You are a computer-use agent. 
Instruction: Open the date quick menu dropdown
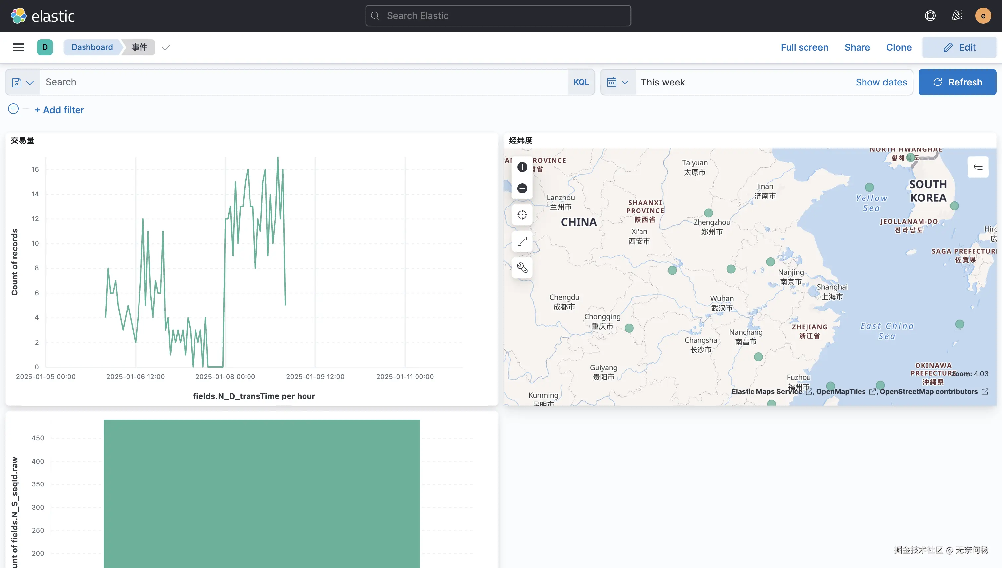(x=617, y=82)
